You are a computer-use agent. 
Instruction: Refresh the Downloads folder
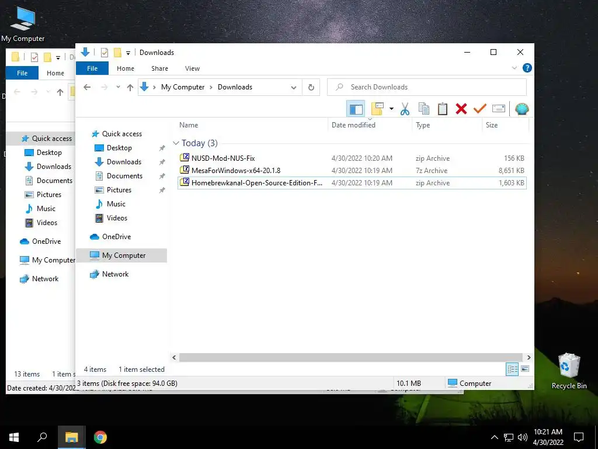(x=311, y=88)
